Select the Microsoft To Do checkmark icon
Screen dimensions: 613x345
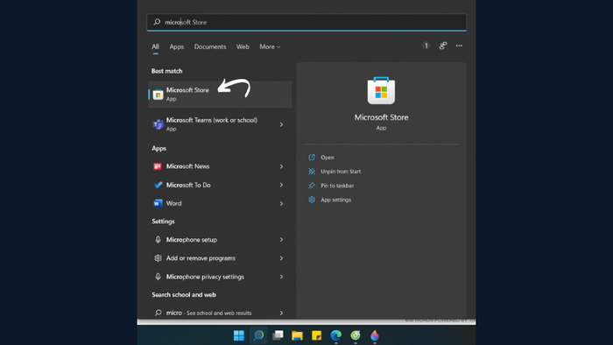[x=158, y=185]
